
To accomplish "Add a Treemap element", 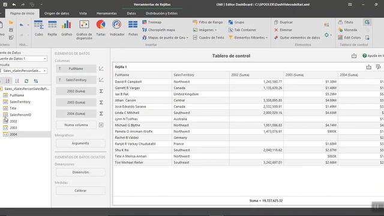I will point(152,22).
